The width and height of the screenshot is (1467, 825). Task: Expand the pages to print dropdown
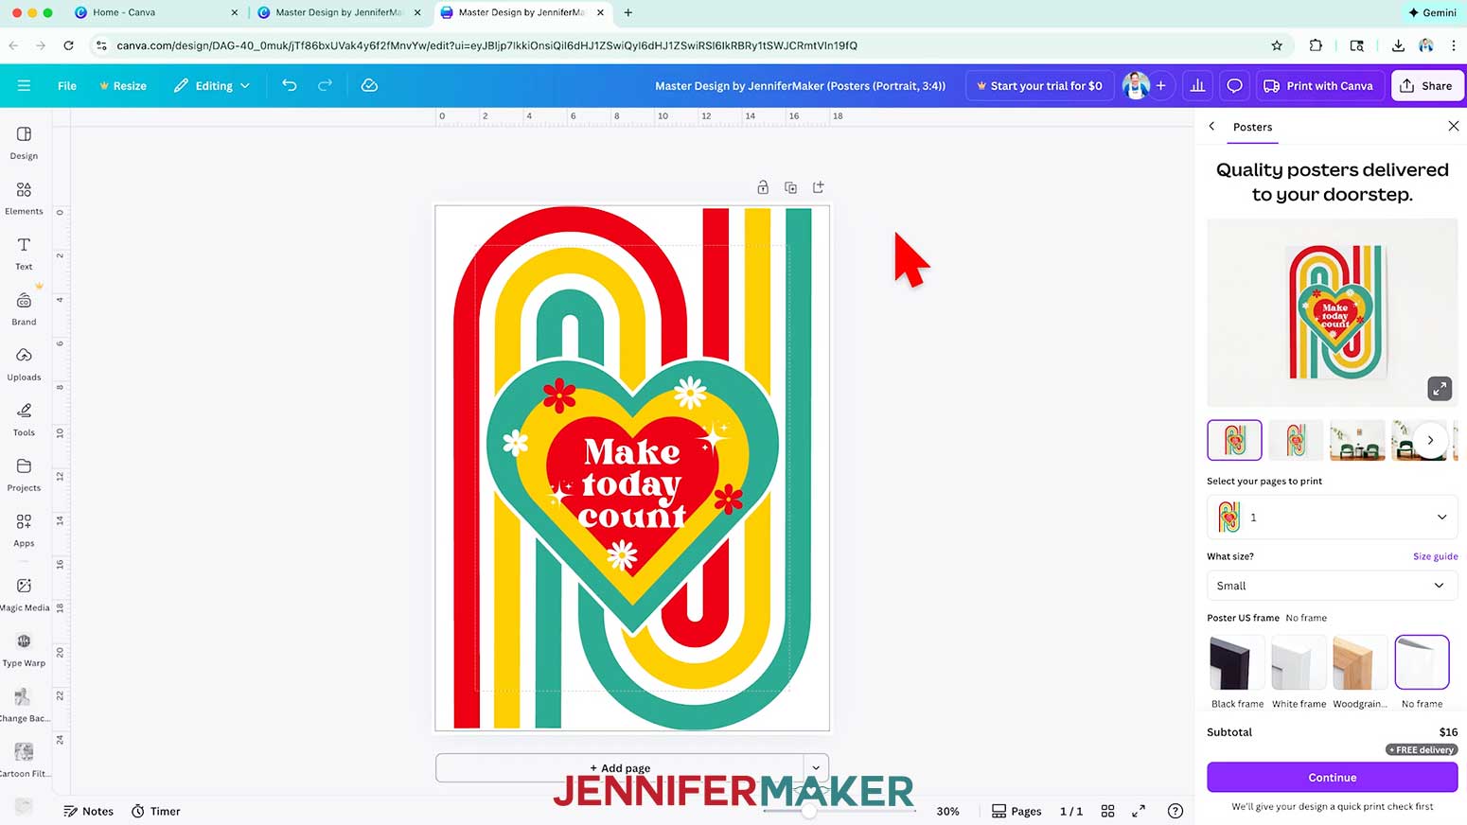[1332, 518]
